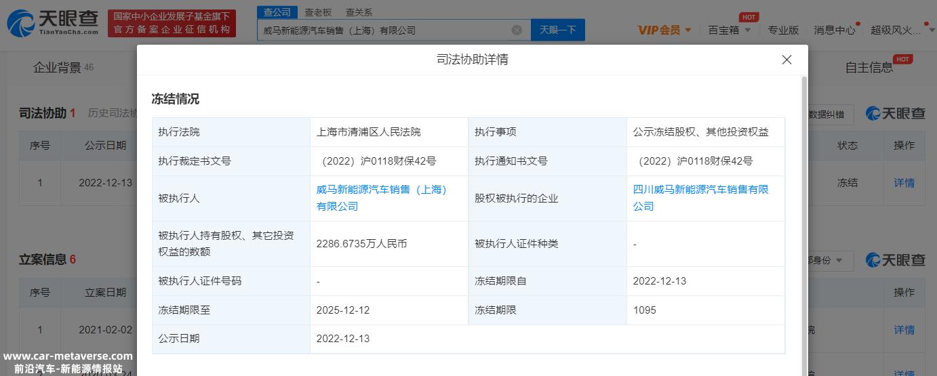
Task: Select the 查关系 tab
Action: tap(359, 12)
